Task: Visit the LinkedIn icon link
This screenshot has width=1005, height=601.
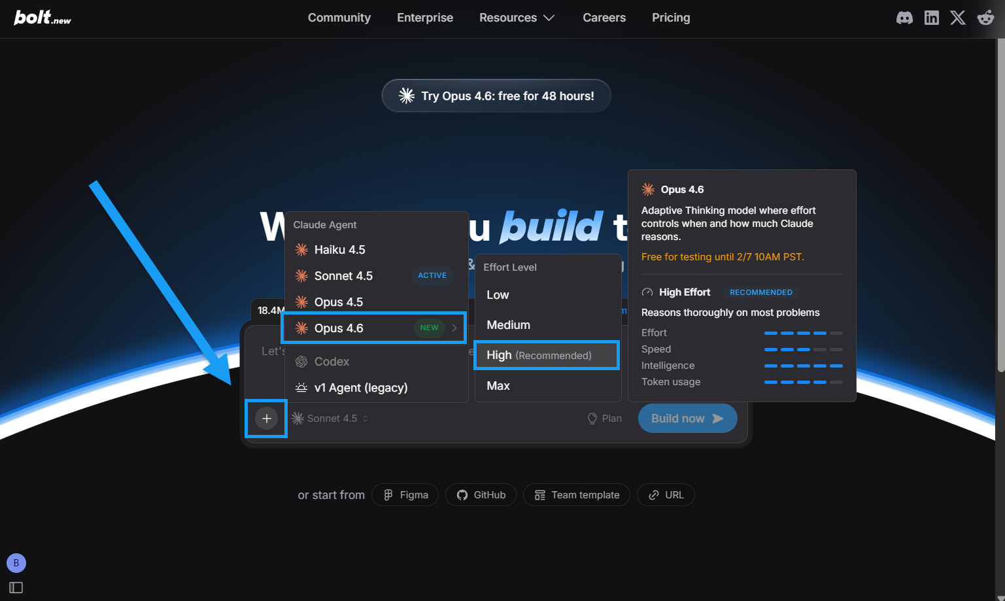Action: click(x=931, y=18)
